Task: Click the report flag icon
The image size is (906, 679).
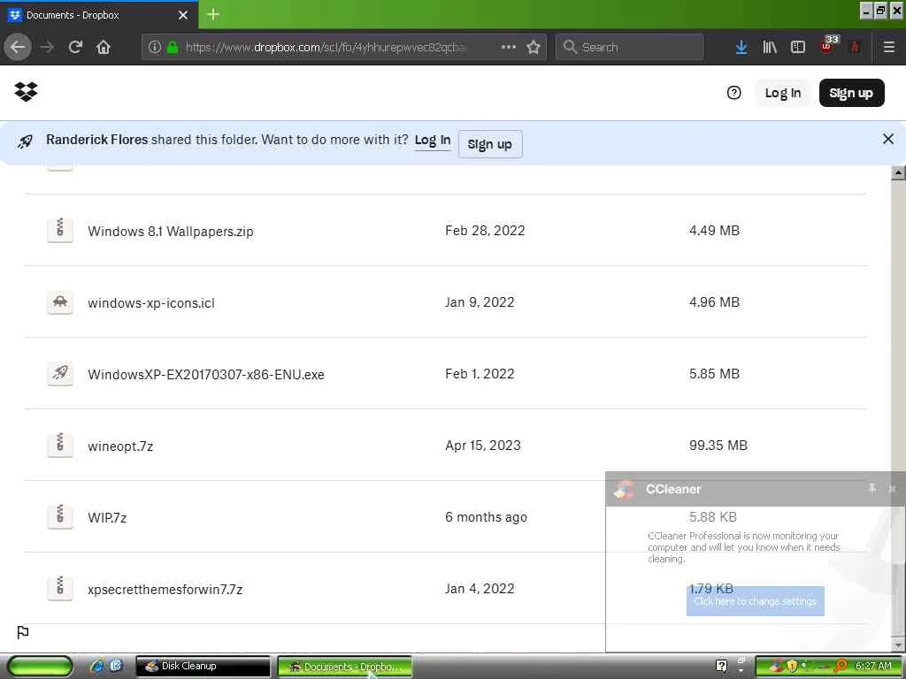Action: click(x=23, y=632)
